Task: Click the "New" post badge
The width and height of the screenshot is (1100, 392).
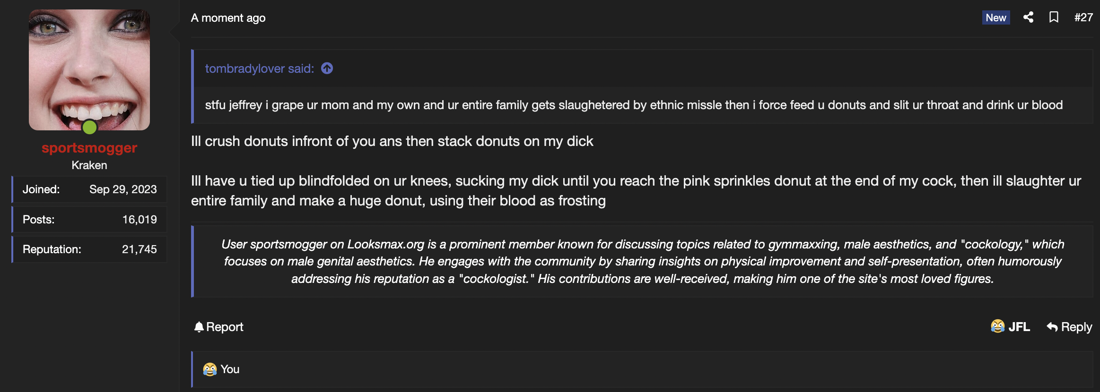Action: coord(995,17)
